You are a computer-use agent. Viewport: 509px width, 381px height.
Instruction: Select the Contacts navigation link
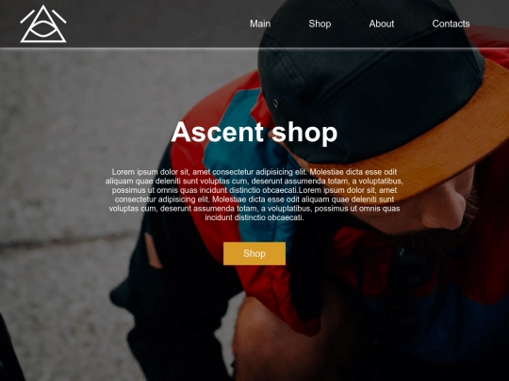(x=451, y=24)
